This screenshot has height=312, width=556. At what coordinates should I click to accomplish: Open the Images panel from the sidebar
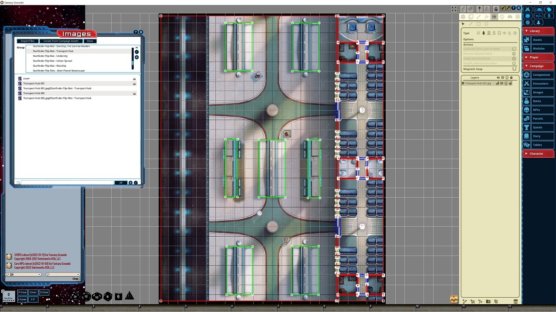[538, 92]
